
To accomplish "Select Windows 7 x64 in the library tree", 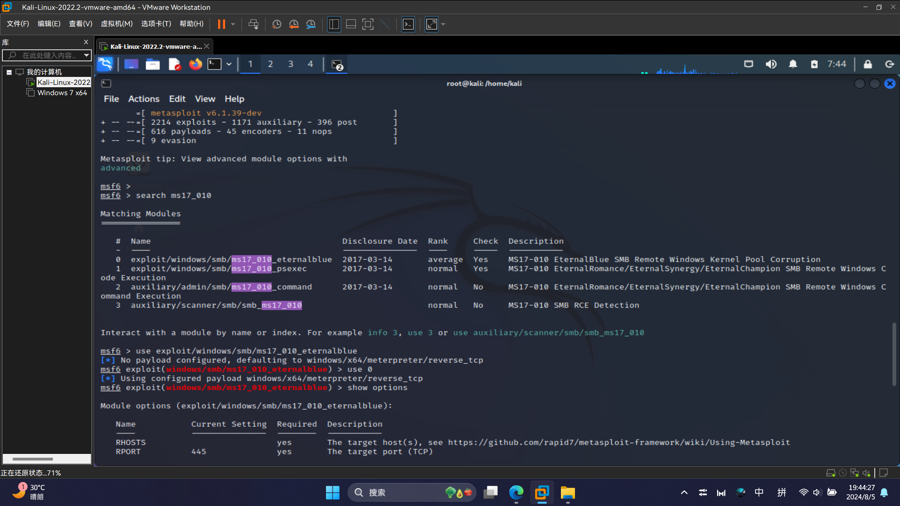I will pyautogui.click(x=62, y=93).
